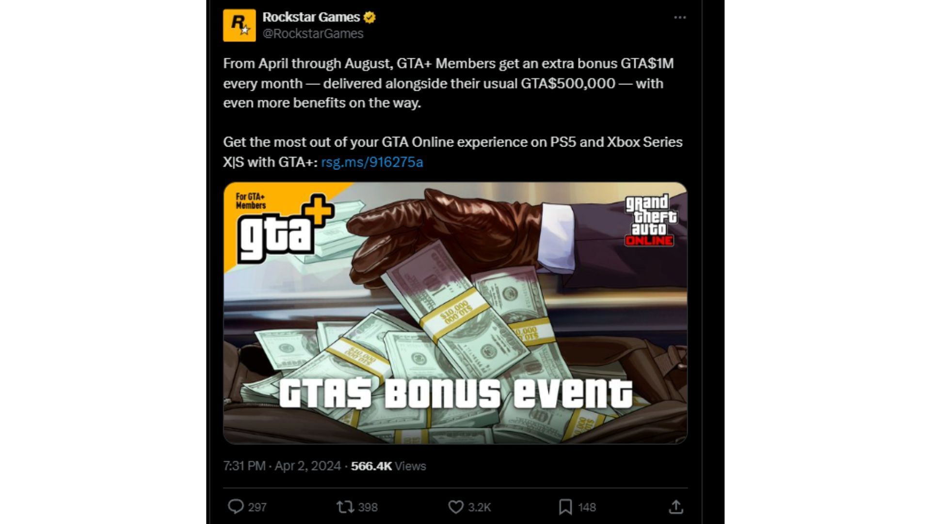Click the Grand Theft Auto Online logo
The height and width of the screenshot is (524, 931).
click(x=650, y=221)
